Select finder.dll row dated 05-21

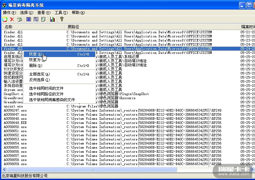(128, 32)
